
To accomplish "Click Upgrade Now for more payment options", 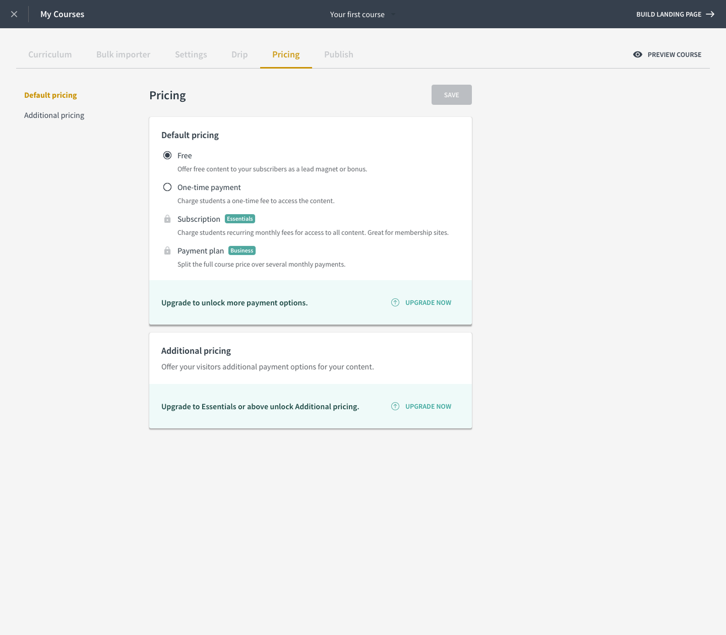I will click(x=421, y=302).
